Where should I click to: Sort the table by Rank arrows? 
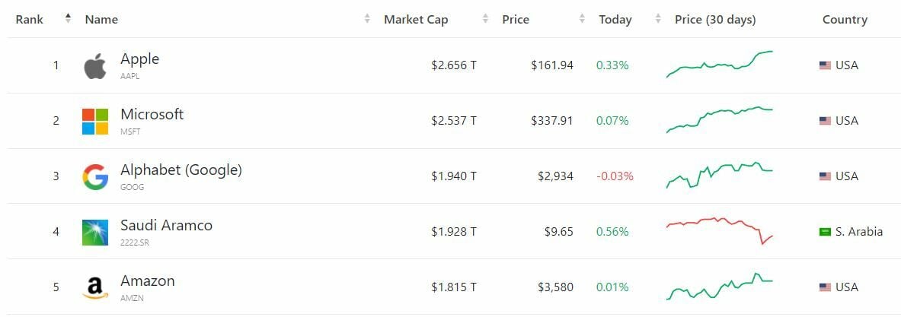click(68, 19)
